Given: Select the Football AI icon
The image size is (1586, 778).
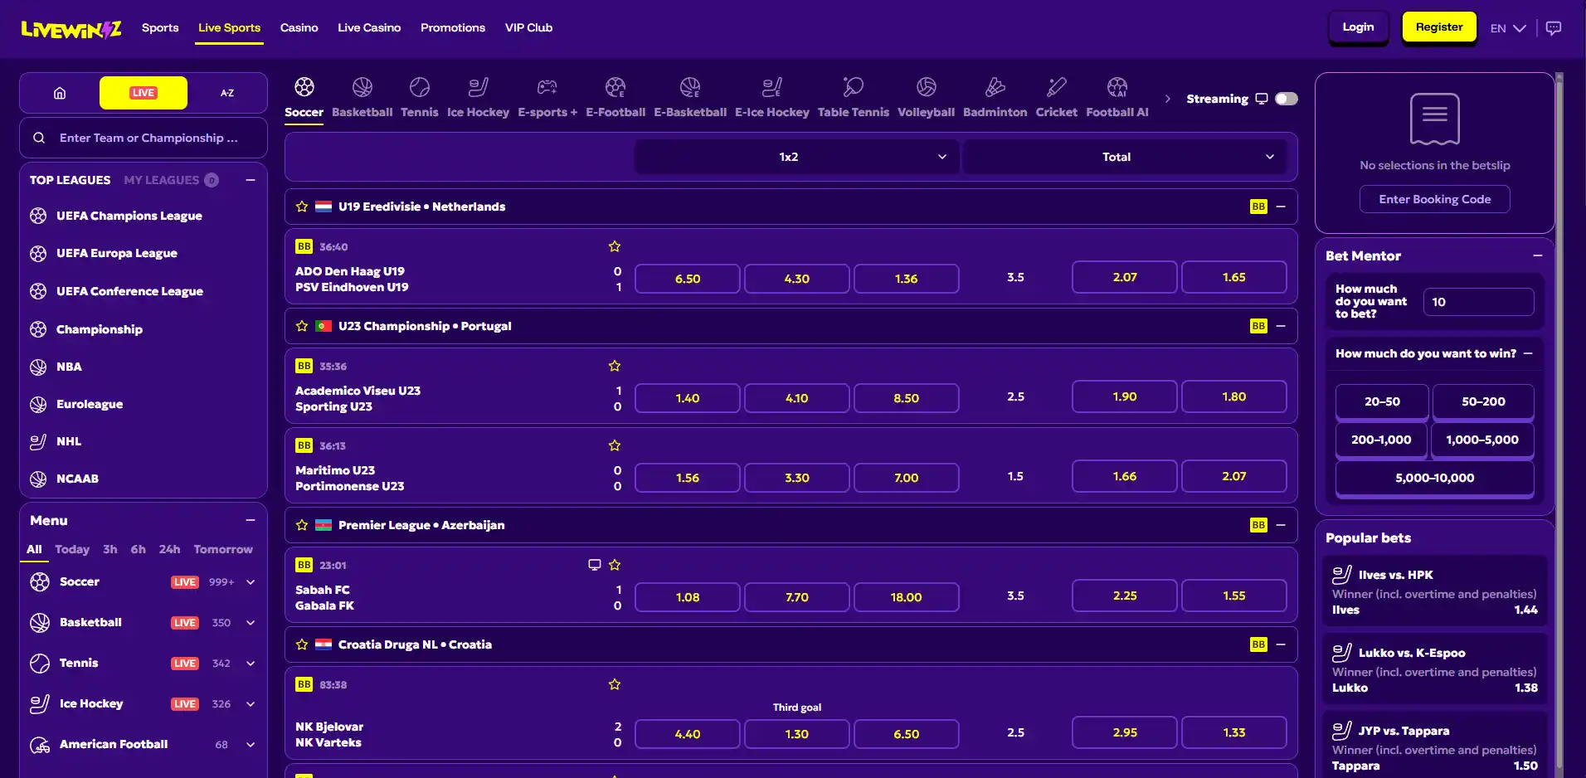Looking at the screenshot, I should point(1117,87).
